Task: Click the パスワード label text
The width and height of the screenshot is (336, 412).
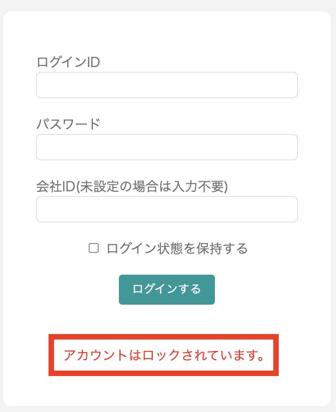Action: coord(68,124)
